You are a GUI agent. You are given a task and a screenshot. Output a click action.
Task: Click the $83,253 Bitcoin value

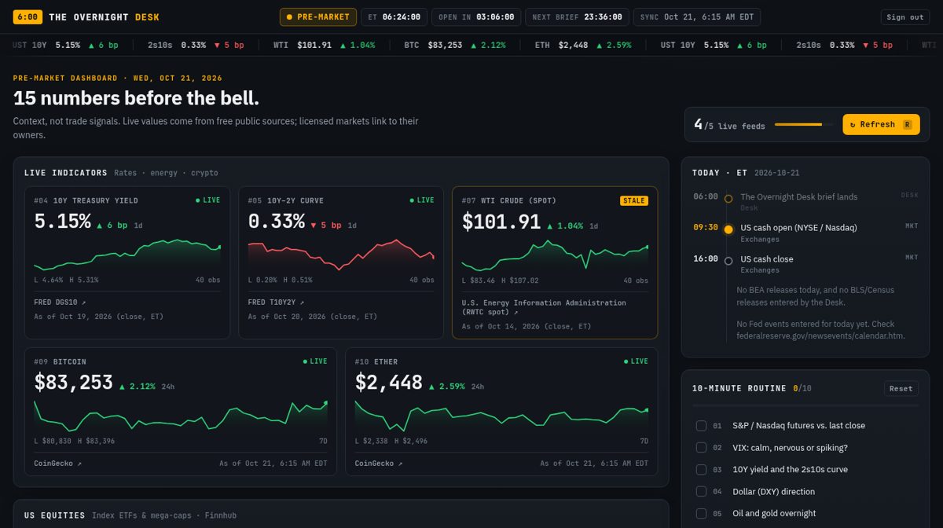73,383
